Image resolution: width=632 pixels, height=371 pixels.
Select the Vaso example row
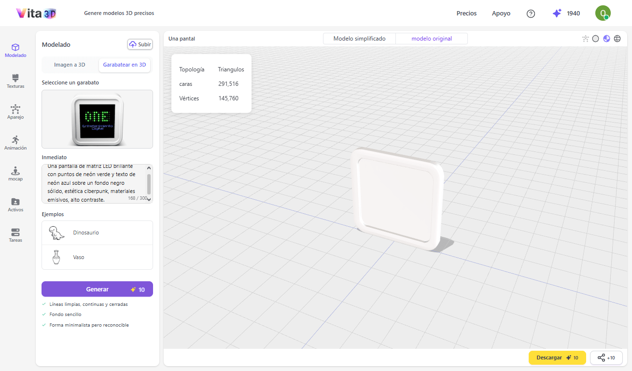point(97,257)
